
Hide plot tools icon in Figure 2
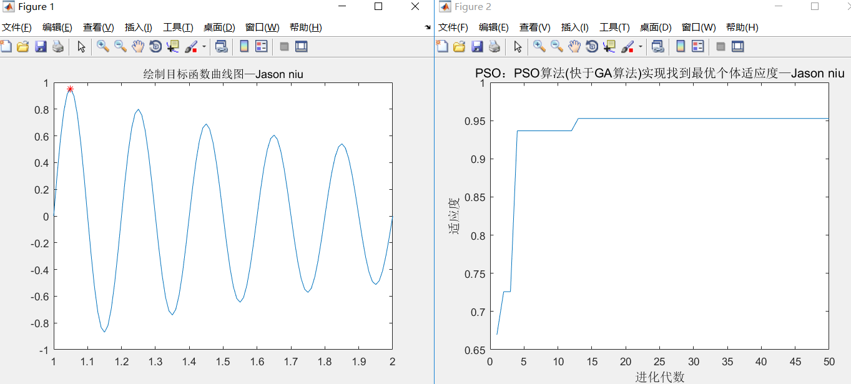(x=721, y=46)
